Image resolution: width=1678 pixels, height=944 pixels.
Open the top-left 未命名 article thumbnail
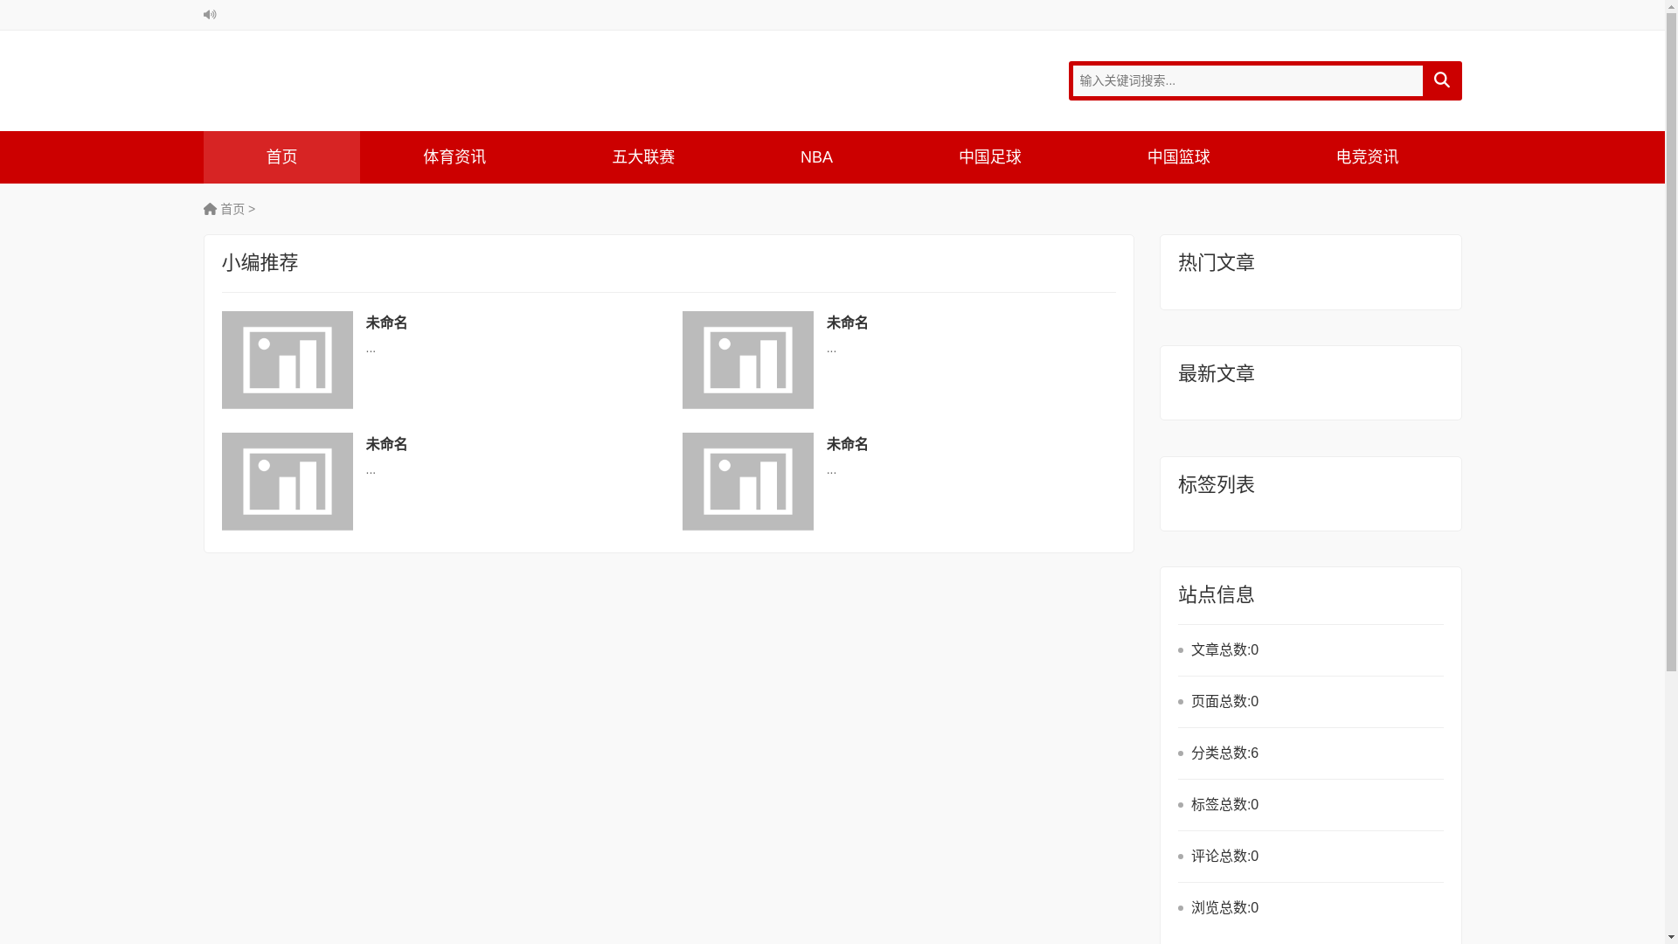288,360
